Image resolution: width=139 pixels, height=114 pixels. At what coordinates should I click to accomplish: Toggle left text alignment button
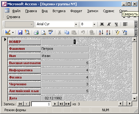click(x=125, y=24)
